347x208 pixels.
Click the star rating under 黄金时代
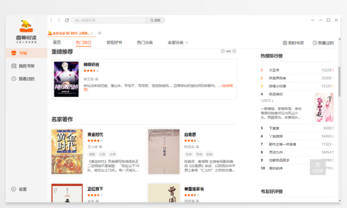tap(95, 141)
